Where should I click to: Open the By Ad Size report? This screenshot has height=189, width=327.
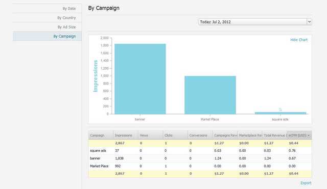[x=66, y=27]
